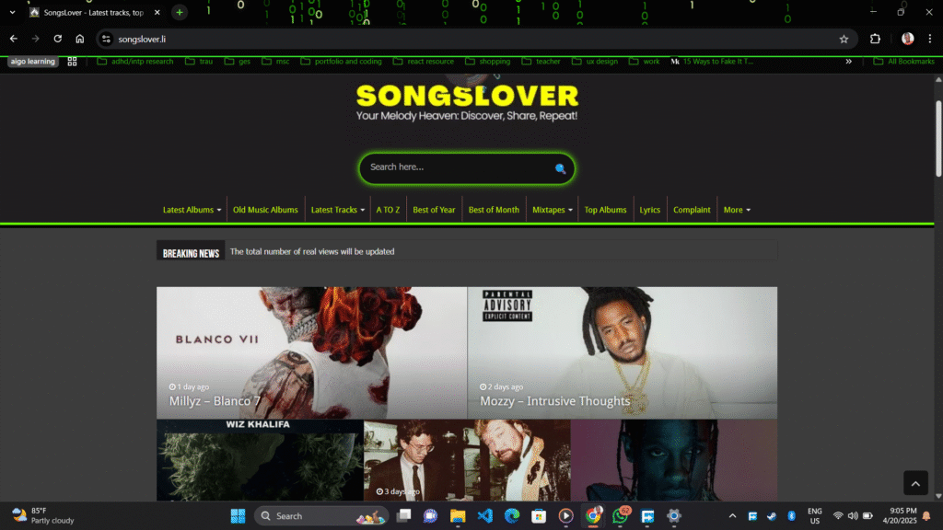This screenshot has height=530, width=943.
Task: Click the Chrome icon on the taskbar
Action: click(x=593, y=515)
